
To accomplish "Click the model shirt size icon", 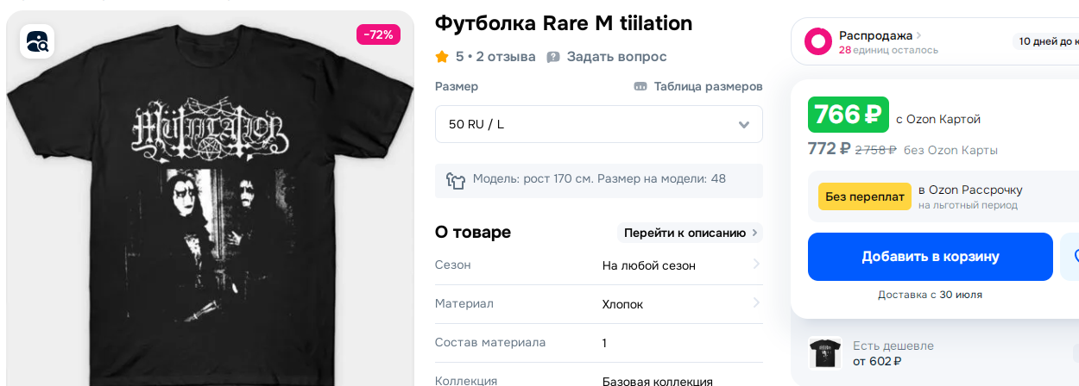I will 456,180.
